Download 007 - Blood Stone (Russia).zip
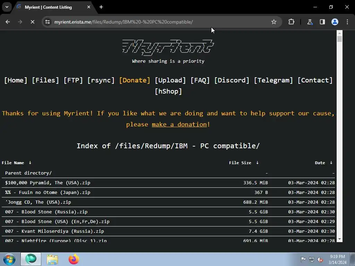355x266 pixels. 46,212
